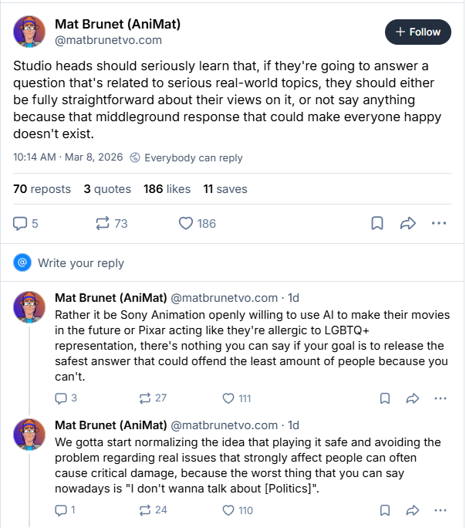
Task: Open more options on the last reply
Action: click(440, 510)
